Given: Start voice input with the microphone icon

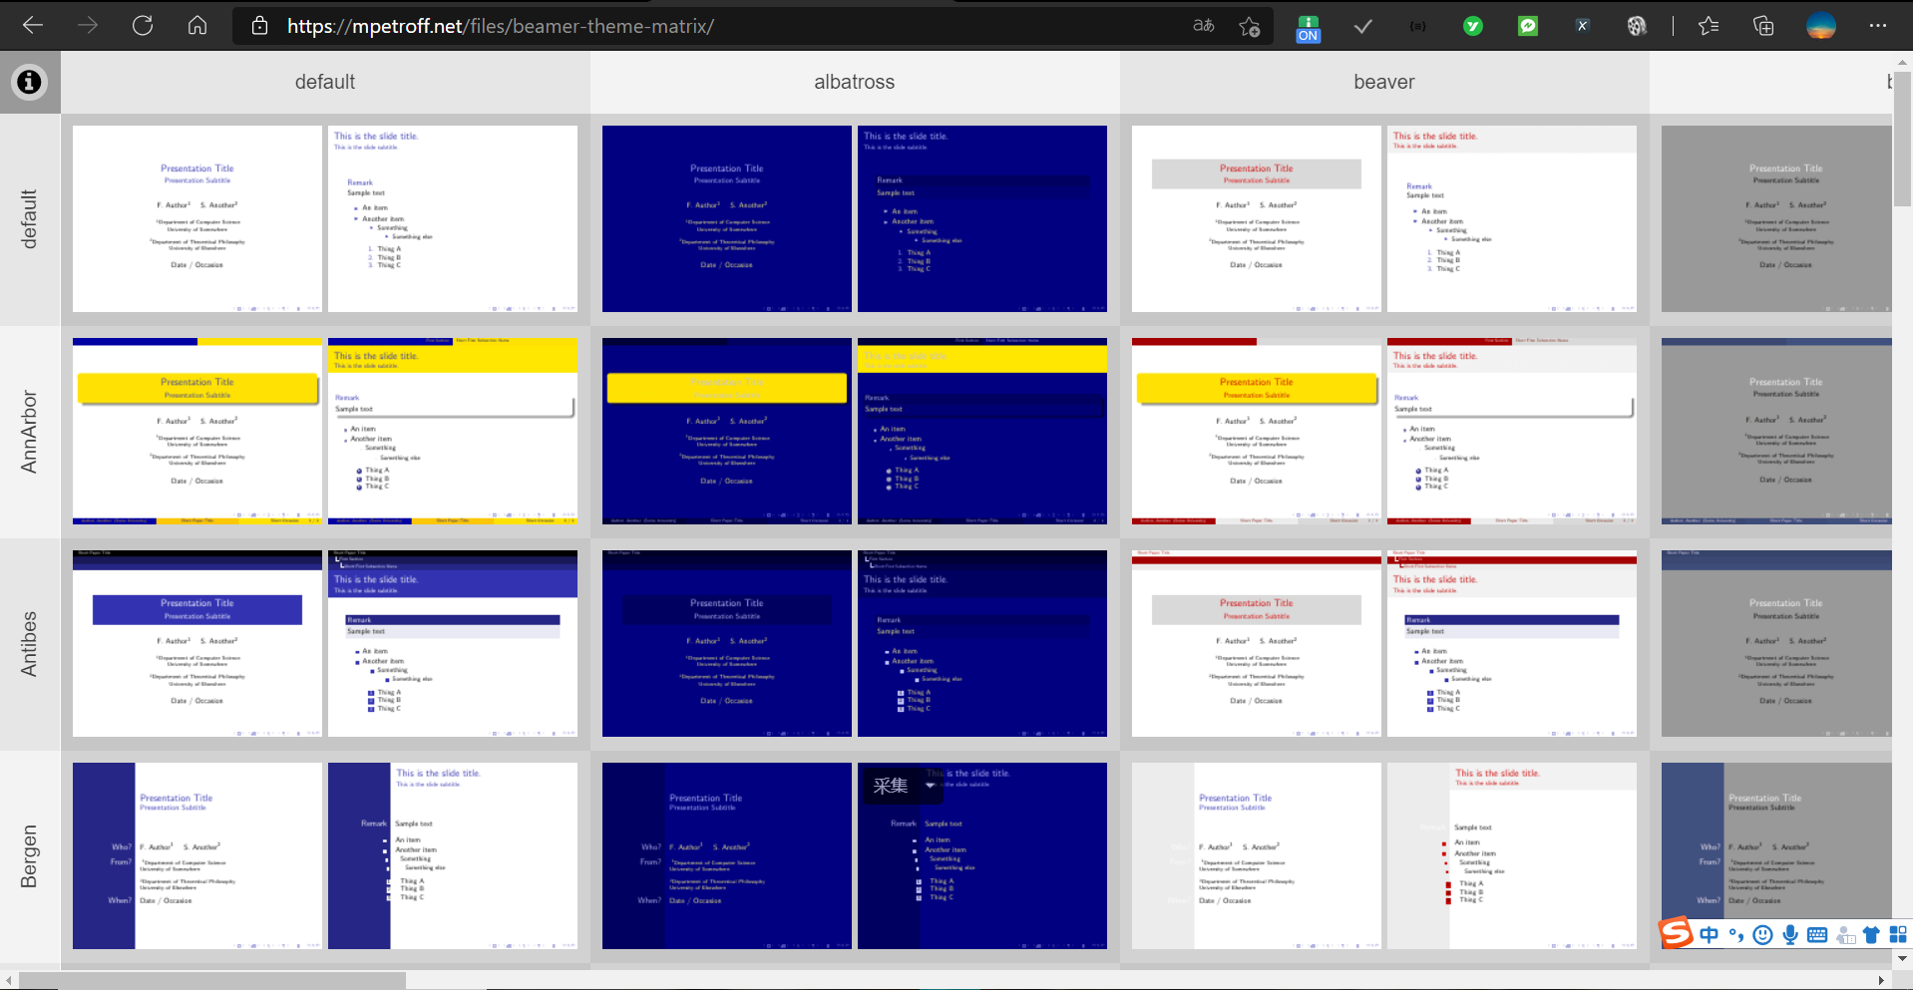Looking at the screenshot, I should point(1790,934).
